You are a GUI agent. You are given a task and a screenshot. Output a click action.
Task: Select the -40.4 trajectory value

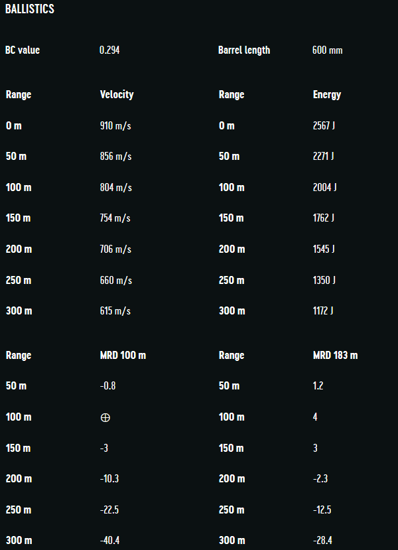(x=109, y=541)
